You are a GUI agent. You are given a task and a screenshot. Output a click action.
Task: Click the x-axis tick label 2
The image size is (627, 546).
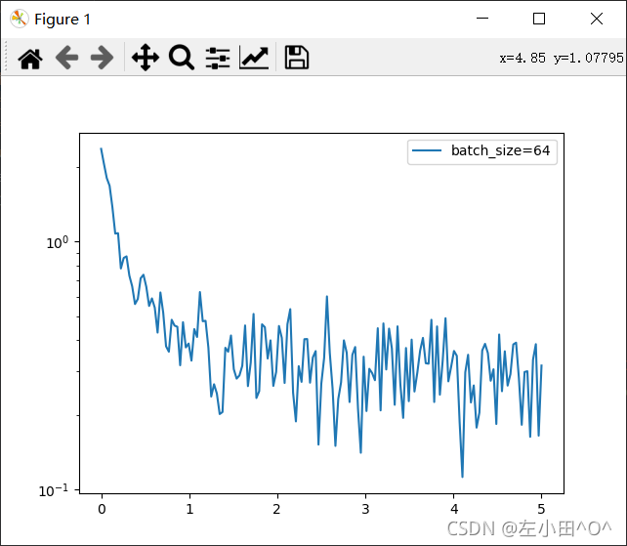click(x=277, y=509)
